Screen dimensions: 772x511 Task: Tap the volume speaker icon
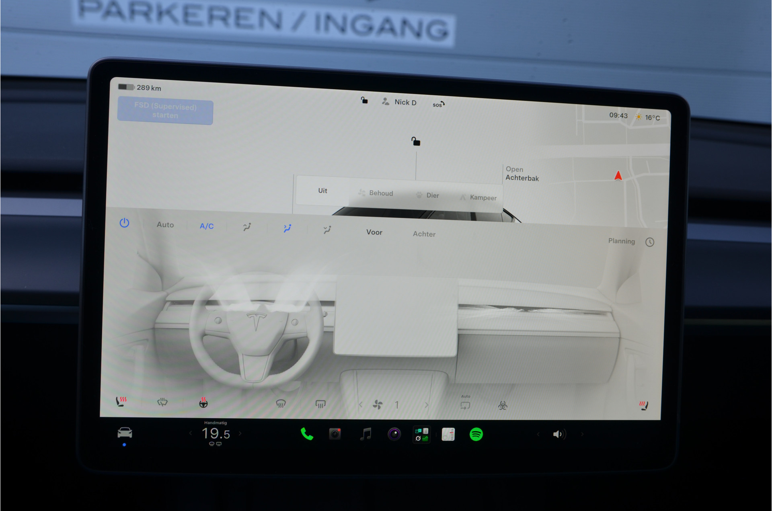(559, 434)
